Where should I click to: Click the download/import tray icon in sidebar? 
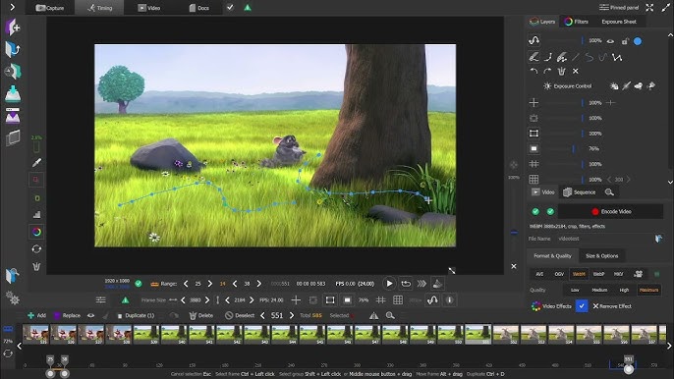13,93
